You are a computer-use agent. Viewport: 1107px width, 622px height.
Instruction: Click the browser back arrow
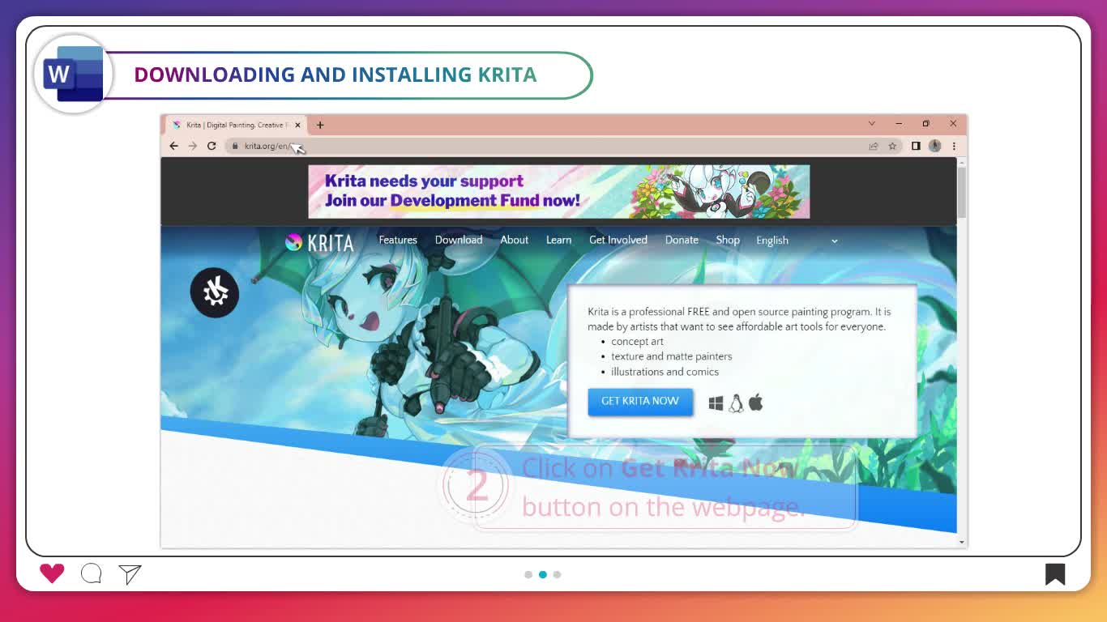point(173,146)
